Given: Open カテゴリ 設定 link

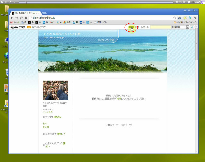Looking at the screenshot, I should pyautogui.click(x=57, y=117).
